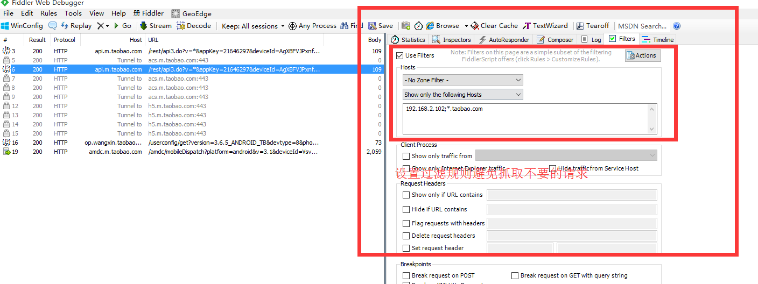Click into MSDN Search field

642,26
